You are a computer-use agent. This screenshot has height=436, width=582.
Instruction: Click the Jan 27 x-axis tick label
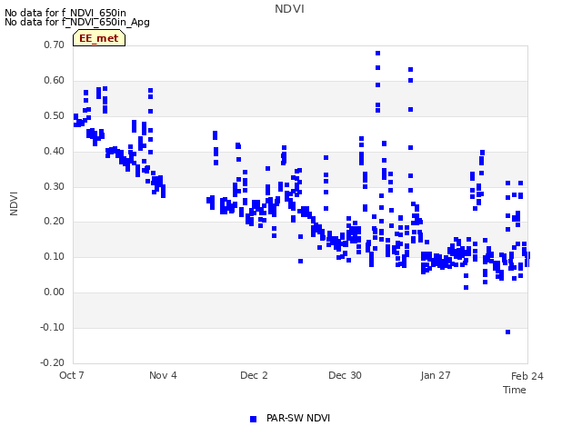point(436,375)
